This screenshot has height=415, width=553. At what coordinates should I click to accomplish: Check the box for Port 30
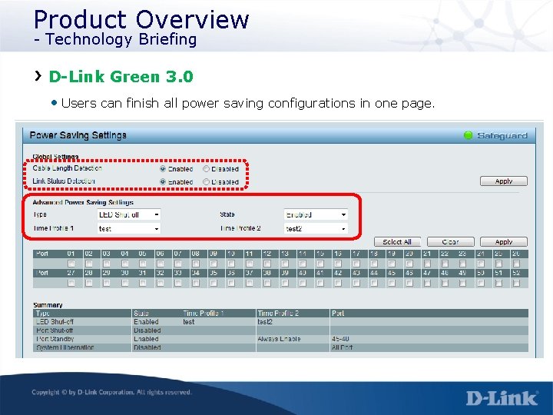pos(124,283)
